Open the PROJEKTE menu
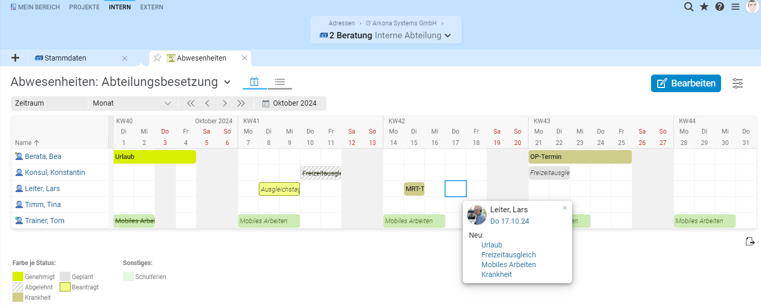Screen dimensions: 761x307 (84, 7)
